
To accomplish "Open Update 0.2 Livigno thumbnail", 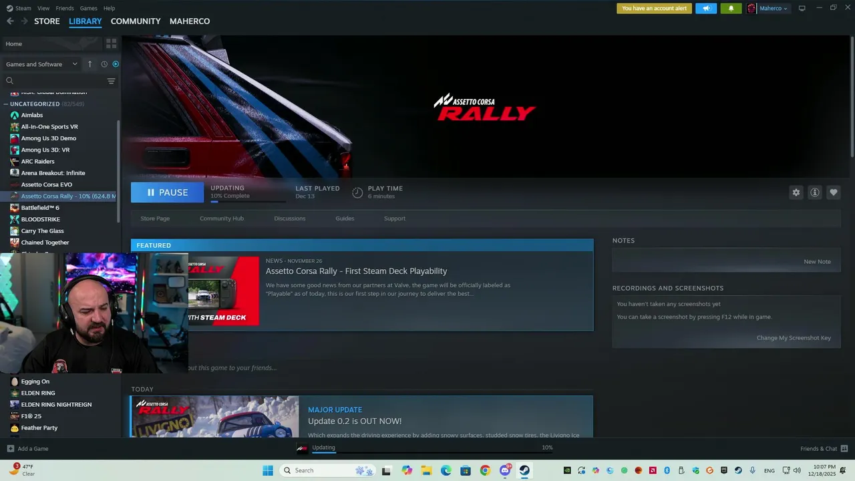I will click(x=214, y=417).
